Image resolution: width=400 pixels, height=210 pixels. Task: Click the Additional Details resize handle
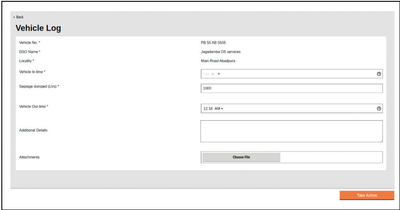[381, 141]
